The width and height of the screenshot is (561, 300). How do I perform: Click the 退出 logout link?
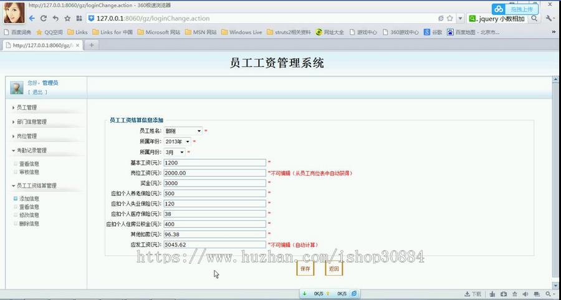[x=37, y=92]
